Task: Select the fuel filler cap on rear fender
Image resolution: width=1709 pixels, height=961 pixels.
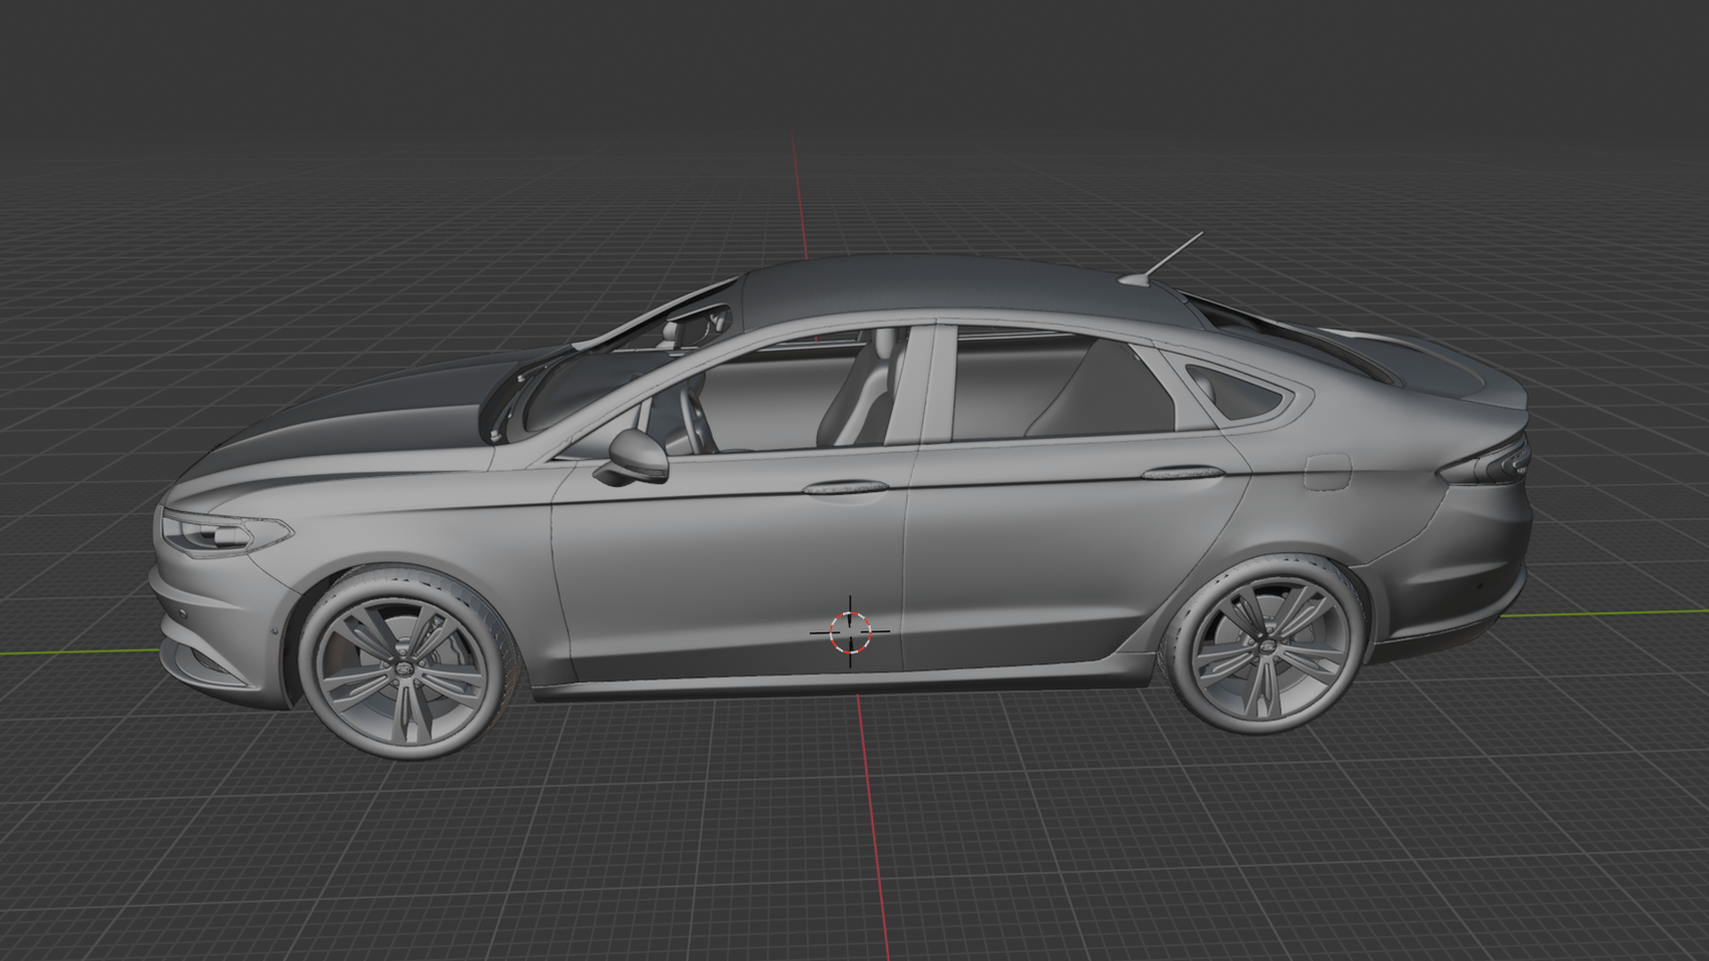Action: click(1328, 472)
